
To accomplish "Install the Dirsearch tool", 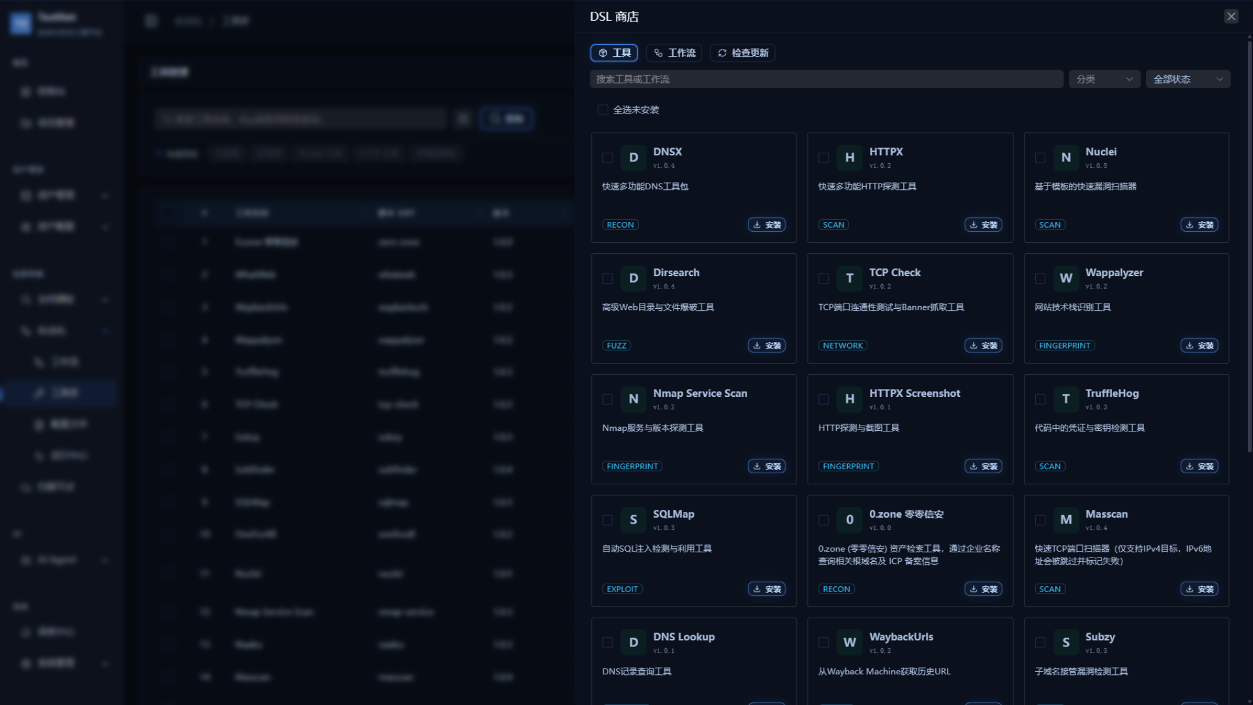I will 767,345.
